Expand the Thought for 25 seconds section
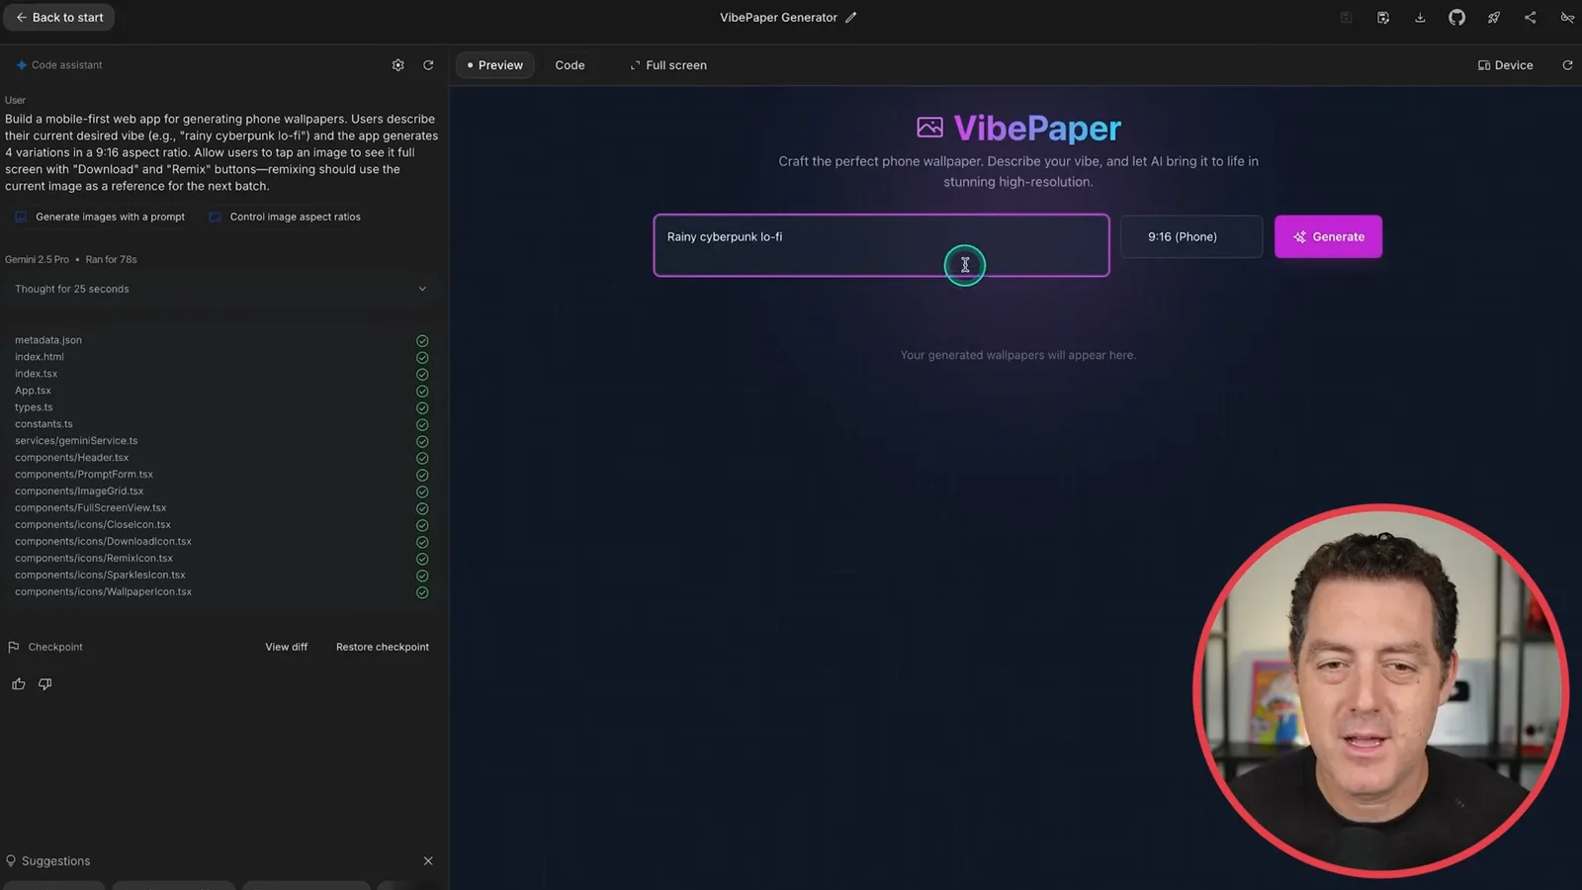 [x=222, y=289]
